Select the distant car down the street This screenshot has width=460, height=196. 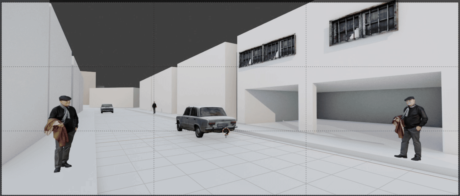107,108
